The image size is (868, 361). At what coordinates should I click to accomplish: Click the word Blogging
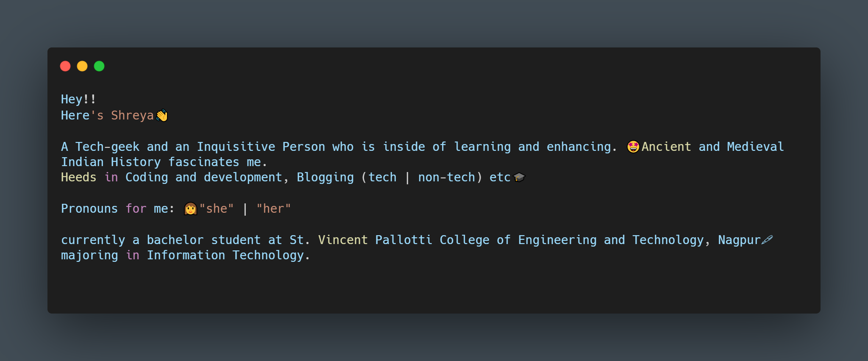pyautogui.click(x=325, y=177)
